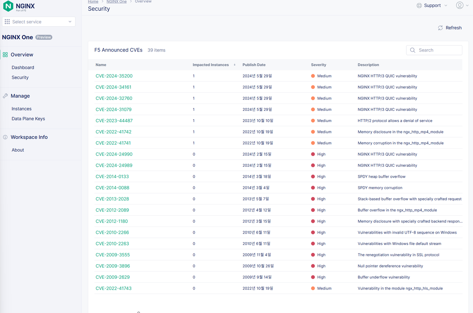Expand the Support menu chevron
The image size is (473, 313).
pos(446,6)
